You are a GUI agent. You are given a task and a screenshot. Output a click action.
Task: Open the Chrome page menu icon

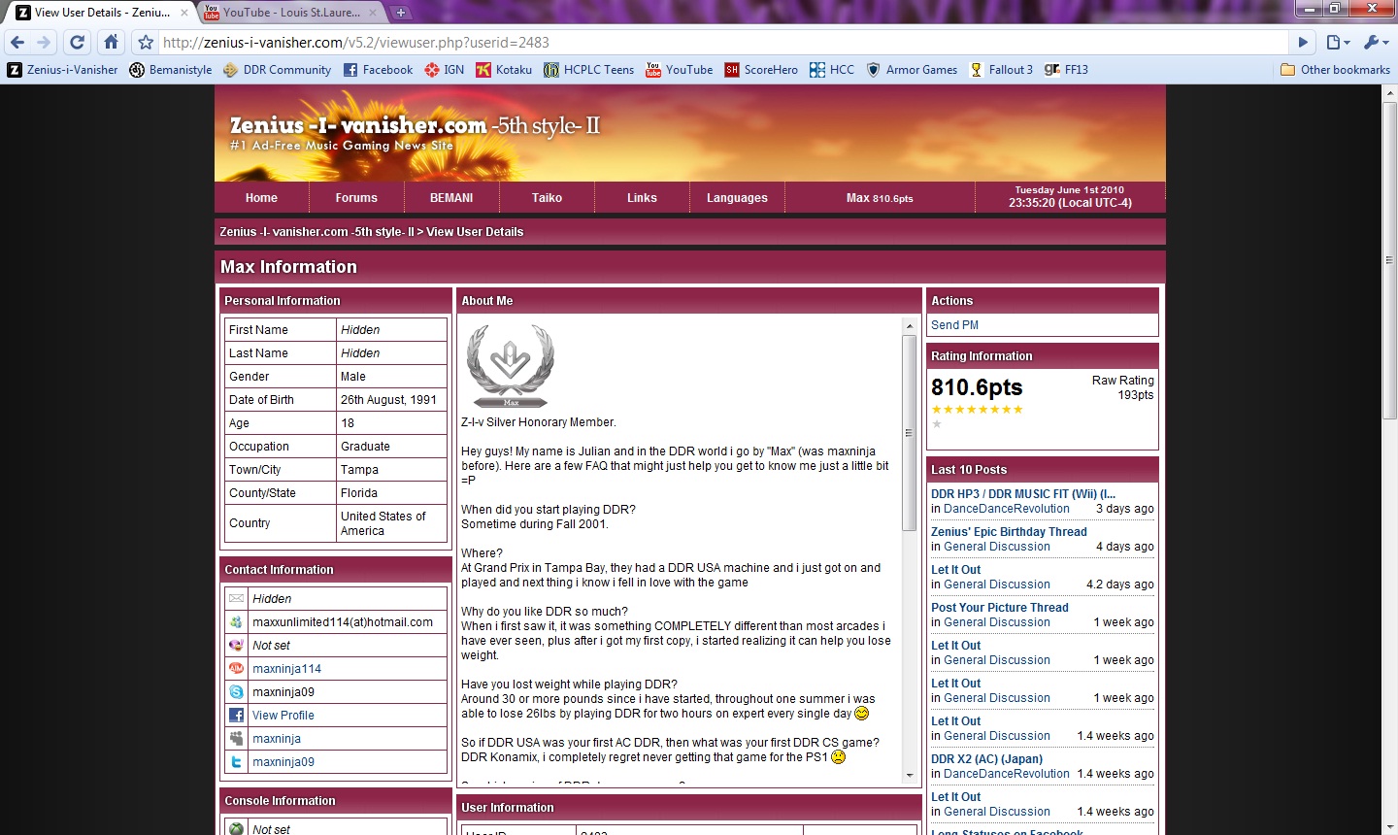1338,42
